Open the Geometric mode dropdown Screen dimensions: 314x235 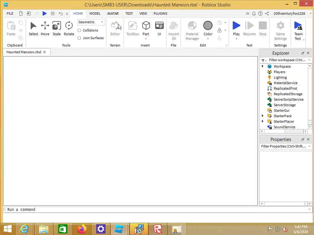[91, 22]
